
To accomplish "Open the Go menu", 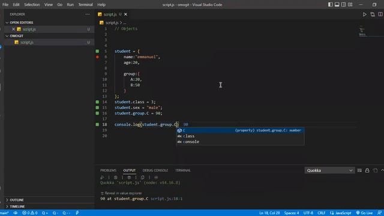I will coord(60,5).
